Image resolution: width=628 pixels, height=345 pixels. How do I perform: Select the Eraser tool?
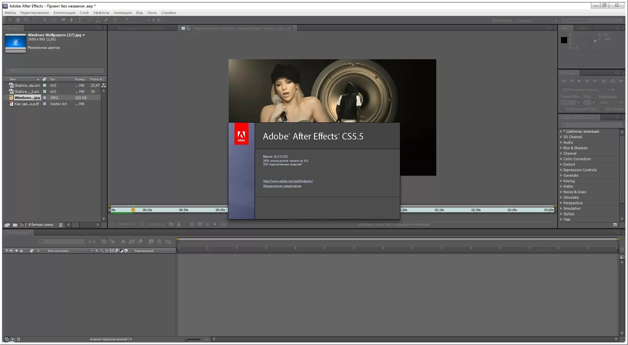(106, 20)
